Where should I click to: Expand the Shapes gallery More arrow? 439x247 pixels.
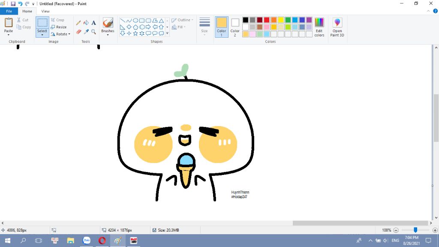(167, 33)
